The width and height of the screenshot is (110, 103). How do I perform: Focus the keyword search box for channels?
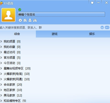[x=50, y=28]
